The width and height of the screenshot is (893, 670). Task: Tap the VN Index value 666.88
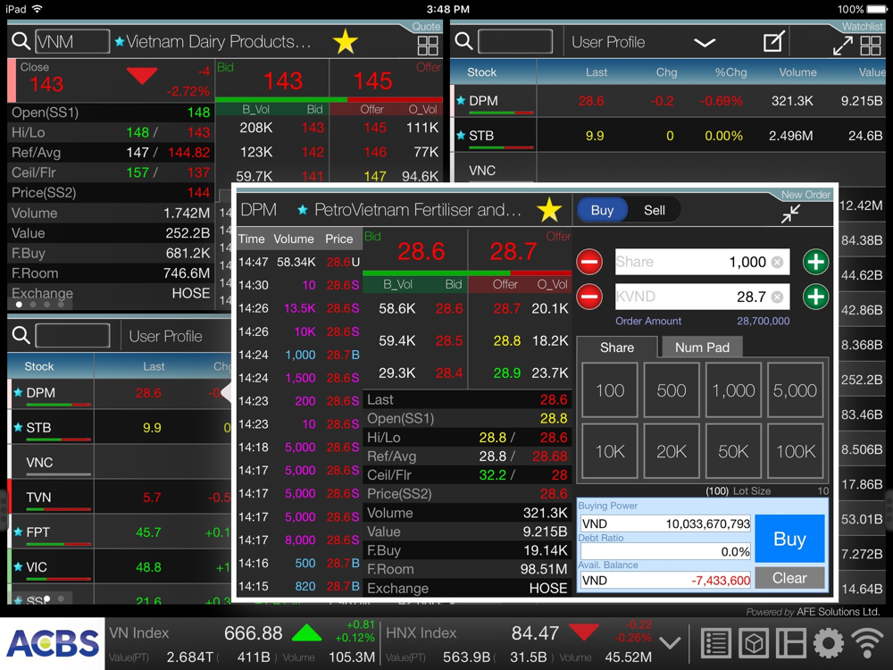tap(253, 633)
